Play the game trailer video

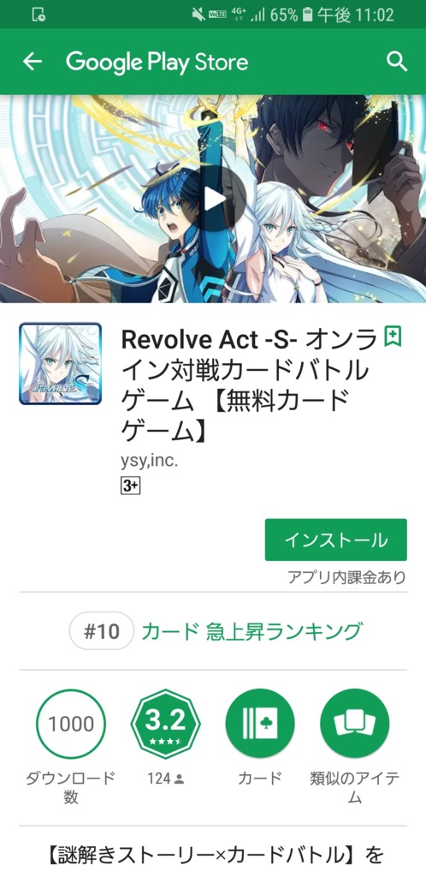[215, 199]
